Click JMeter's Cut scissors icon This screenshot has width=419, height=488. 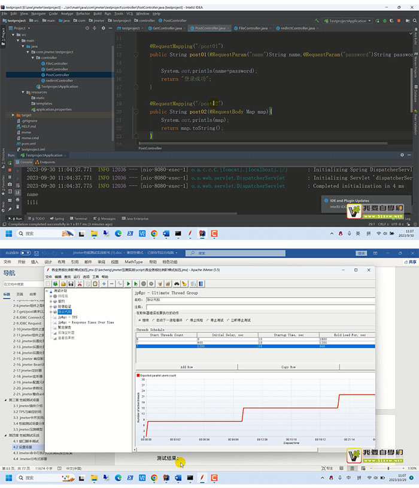point(80,284)
